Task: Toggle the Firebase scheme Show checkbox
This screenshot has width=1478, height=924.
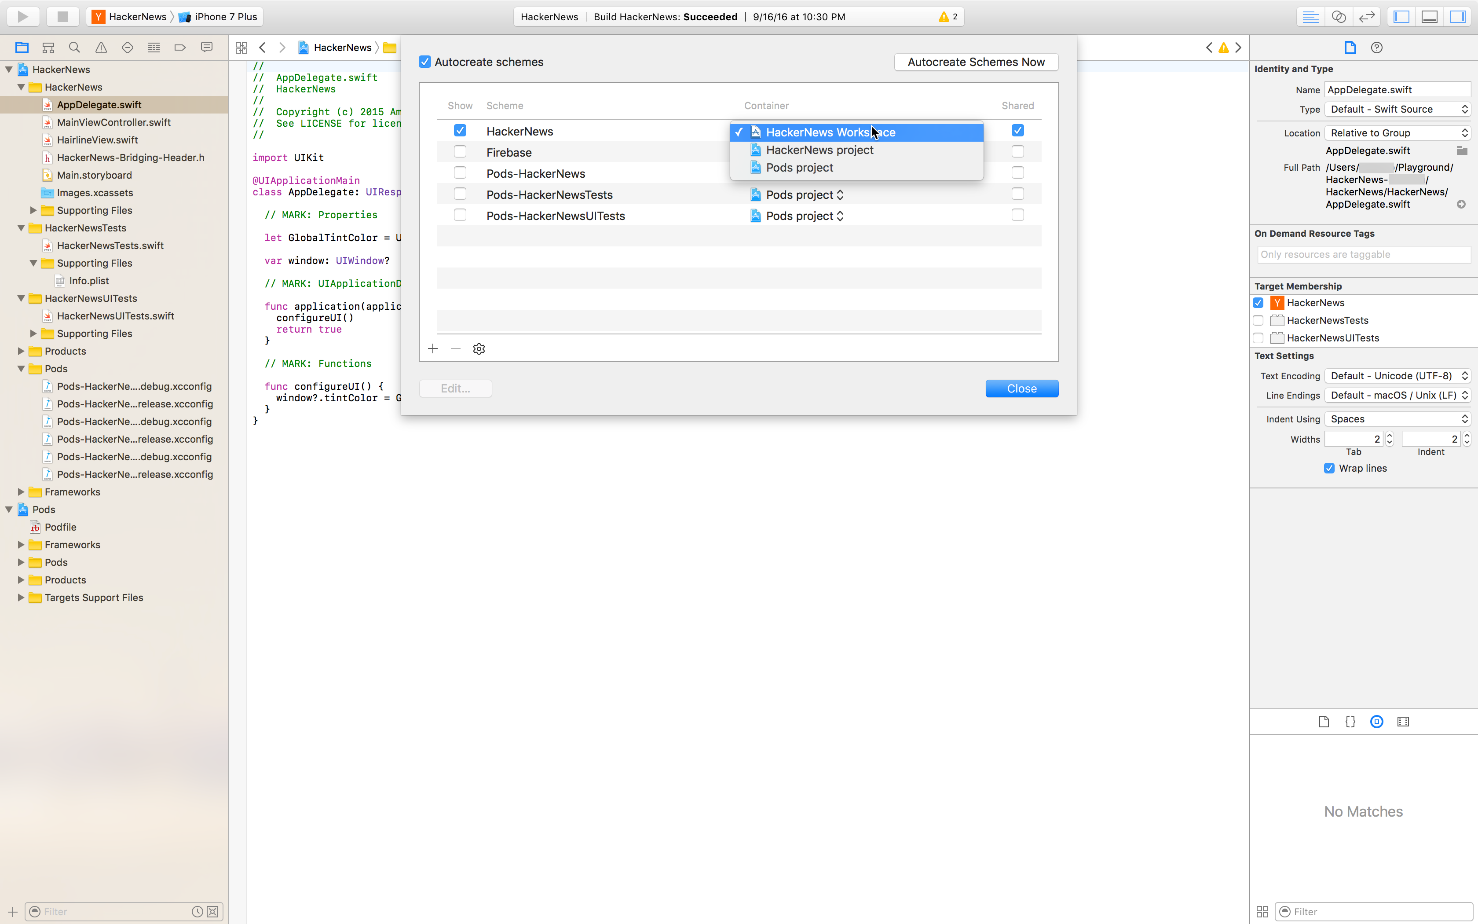Action: pos(459,151)
